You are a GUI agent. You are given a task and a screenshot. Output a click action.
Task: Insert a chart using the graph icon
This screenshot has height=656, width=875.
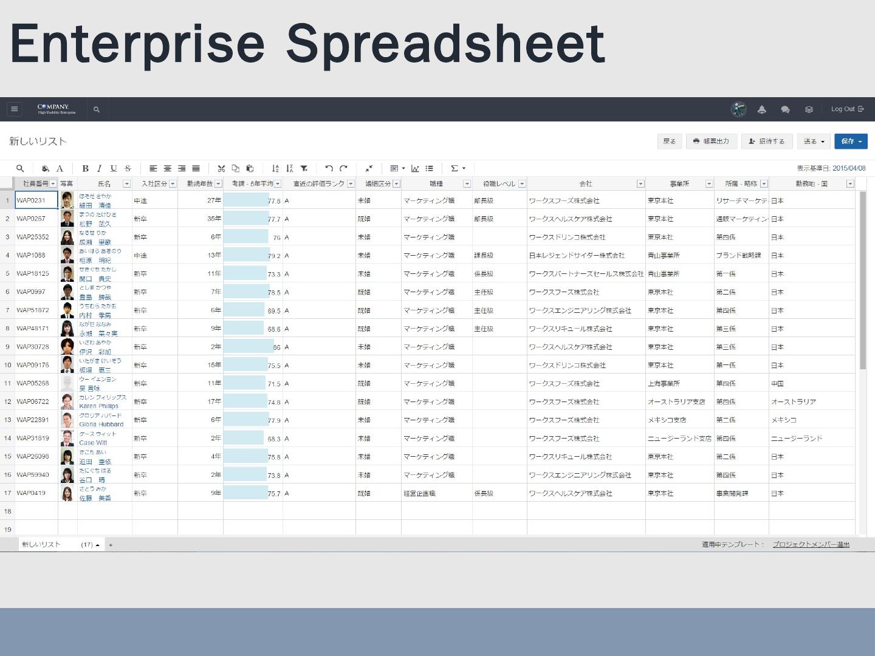(x=415, y=168)
